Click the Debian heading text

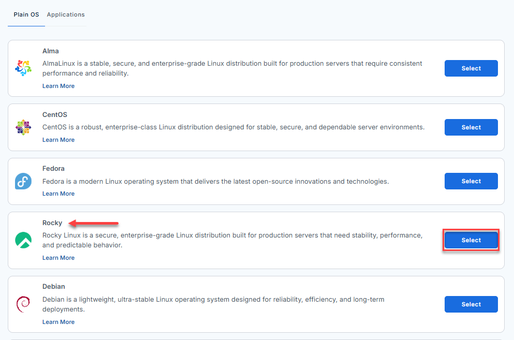[x=54, y=287]
